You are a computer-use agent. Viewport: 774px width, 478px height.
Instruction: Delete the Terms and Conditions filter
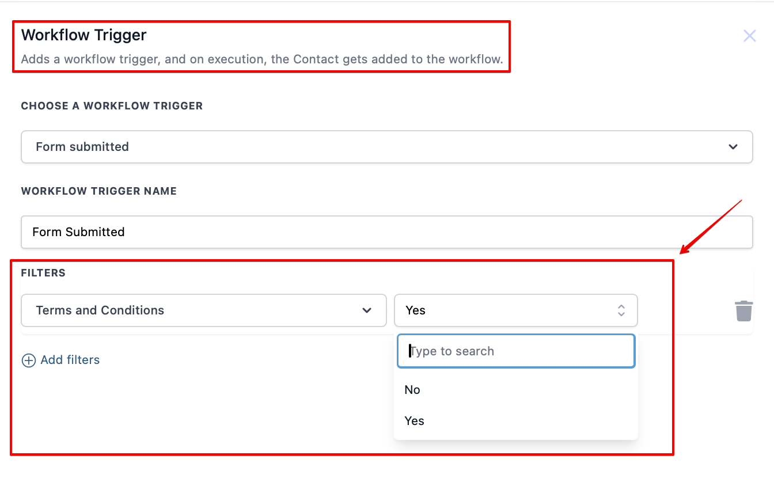pos(743,311)
